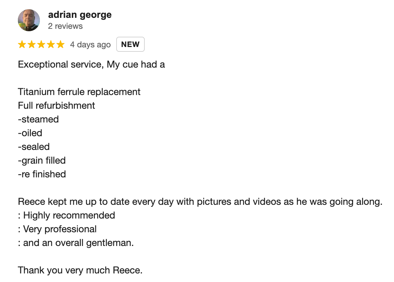This screenshot has height=282, width=394.
Task: Click the fourth gold star
Action: 51,44
